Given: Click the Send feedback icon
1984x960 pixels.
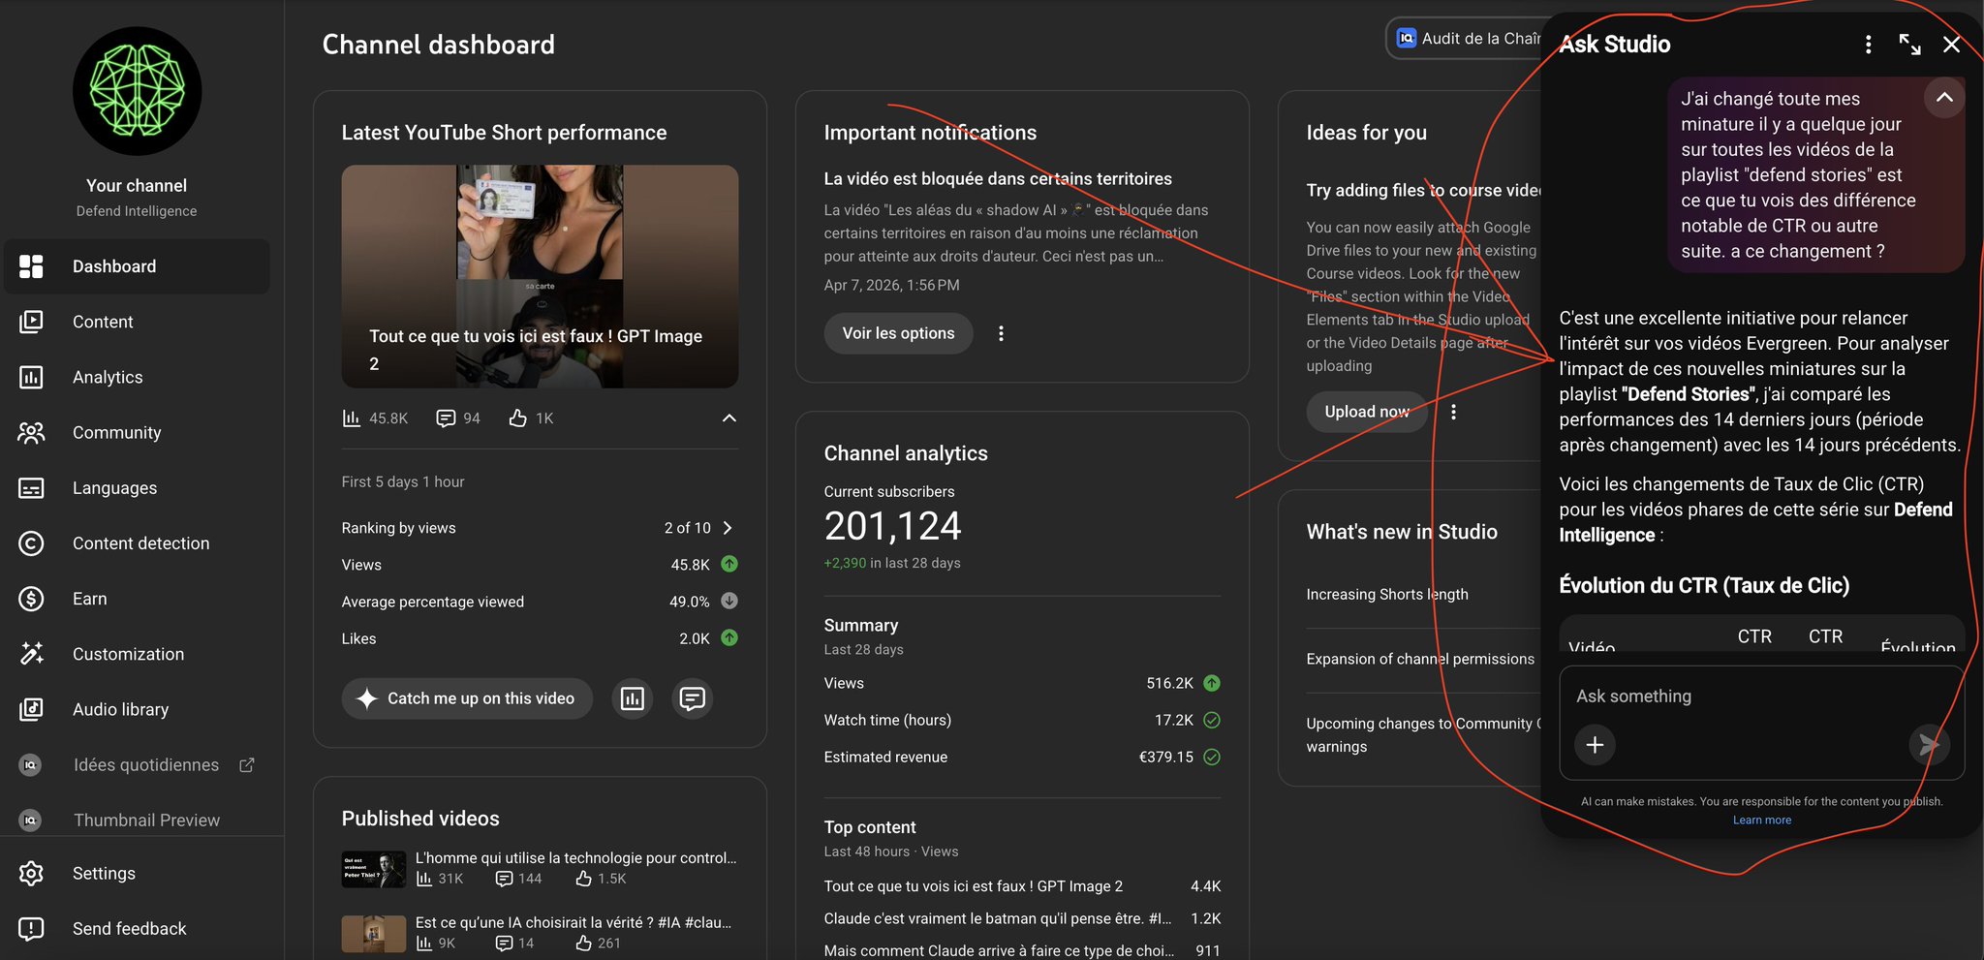Looking at the screenshot, I should (31, 928).
